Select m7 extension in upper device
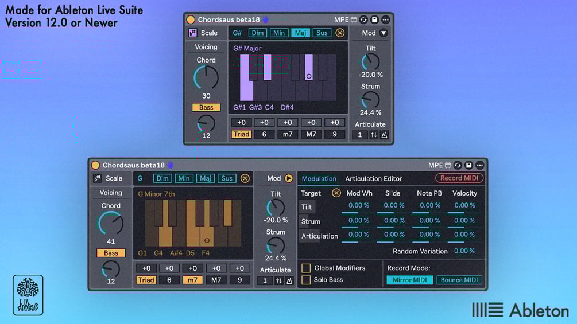The image size is (577, 324). [288, 134]
